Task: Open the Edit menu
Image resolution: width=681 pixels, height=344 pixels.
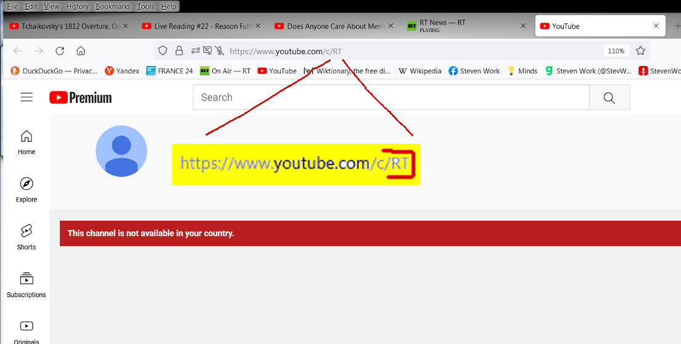Action: pyautogui.click(x=31, y=7)
